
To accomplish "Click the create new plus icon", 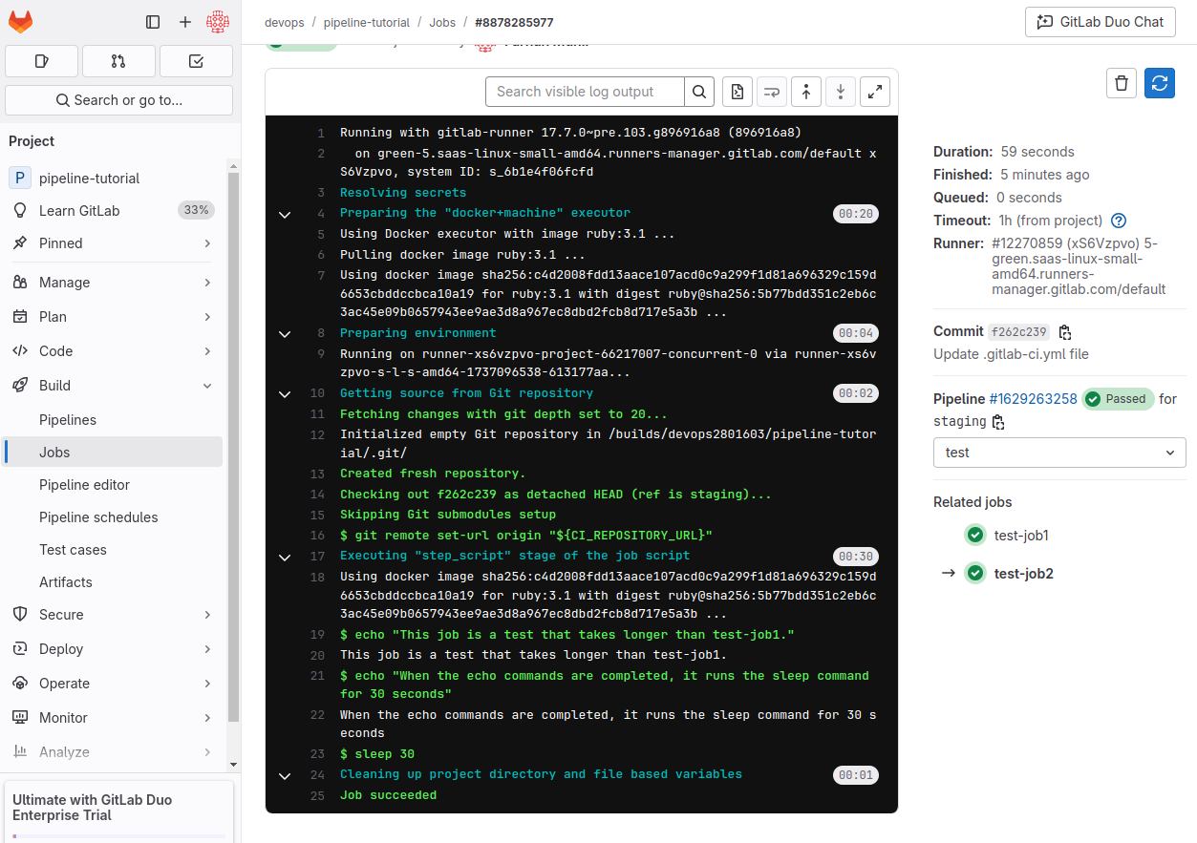I will 185,21.
